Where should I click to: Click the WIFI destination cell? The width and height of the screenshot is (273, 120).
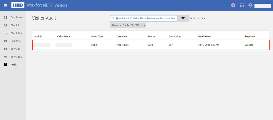coord(171,45)
